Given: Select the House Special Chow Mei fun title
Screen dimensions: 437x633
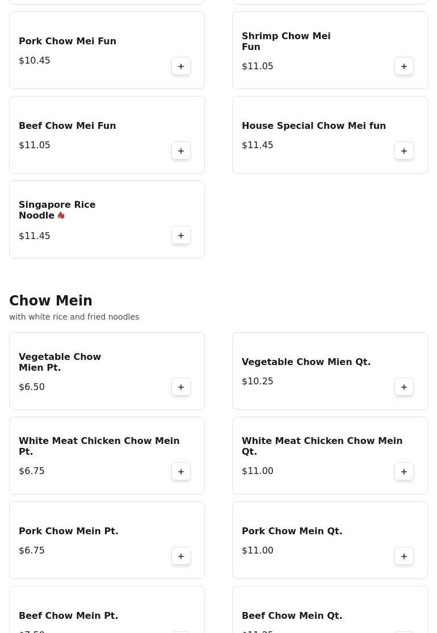Looking at the screenshot, I should pos(313,125).
